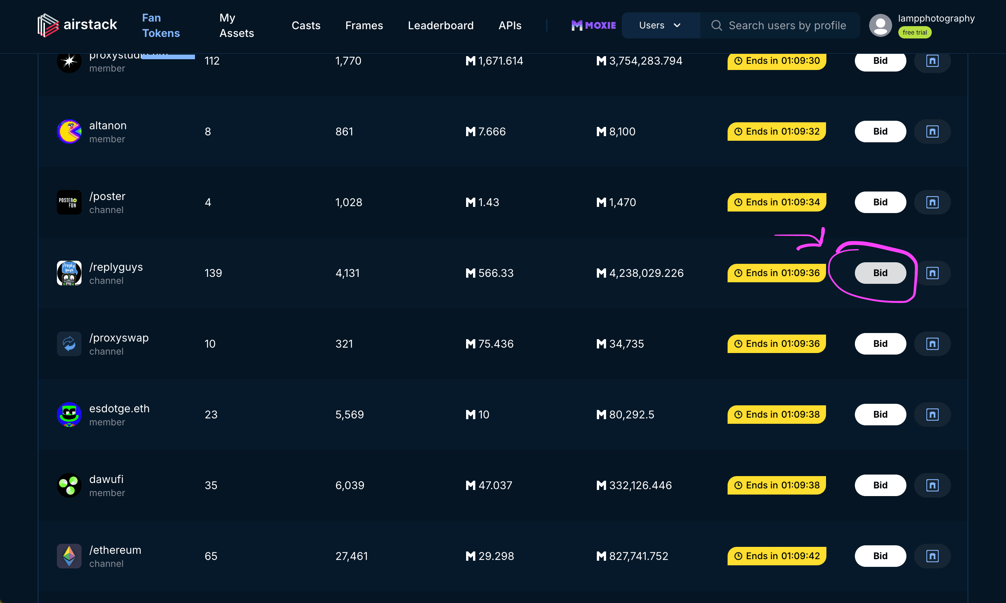Click the frame icon in /poster row
The height and width of the screenshot is (603, 1006).
932,202
